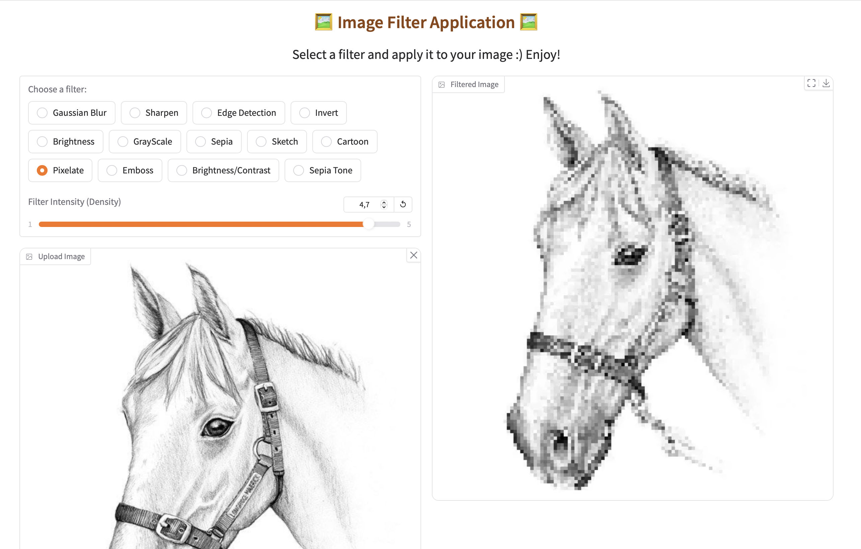Decrement intensity using the stepper down arrow
The image size is (861, 549).
tap(383, 207)
